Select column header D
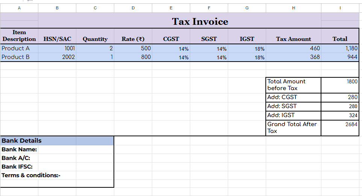The width and height of the screenshot is (362, 196). coord(133,8)
